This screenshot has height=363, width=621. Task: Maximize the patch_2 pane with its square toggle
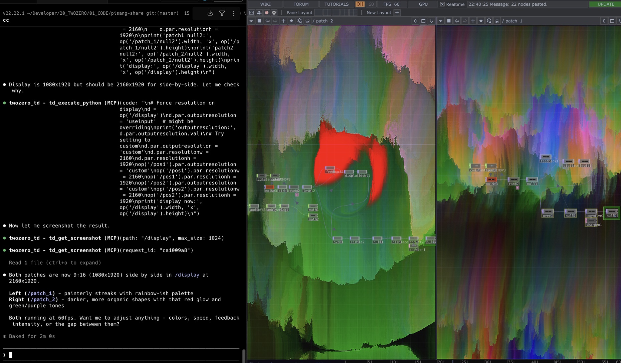click(423, 21)
